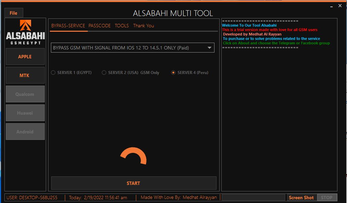
Task: Select SERVER 4 (Peru)
Action: click(173, 72)
